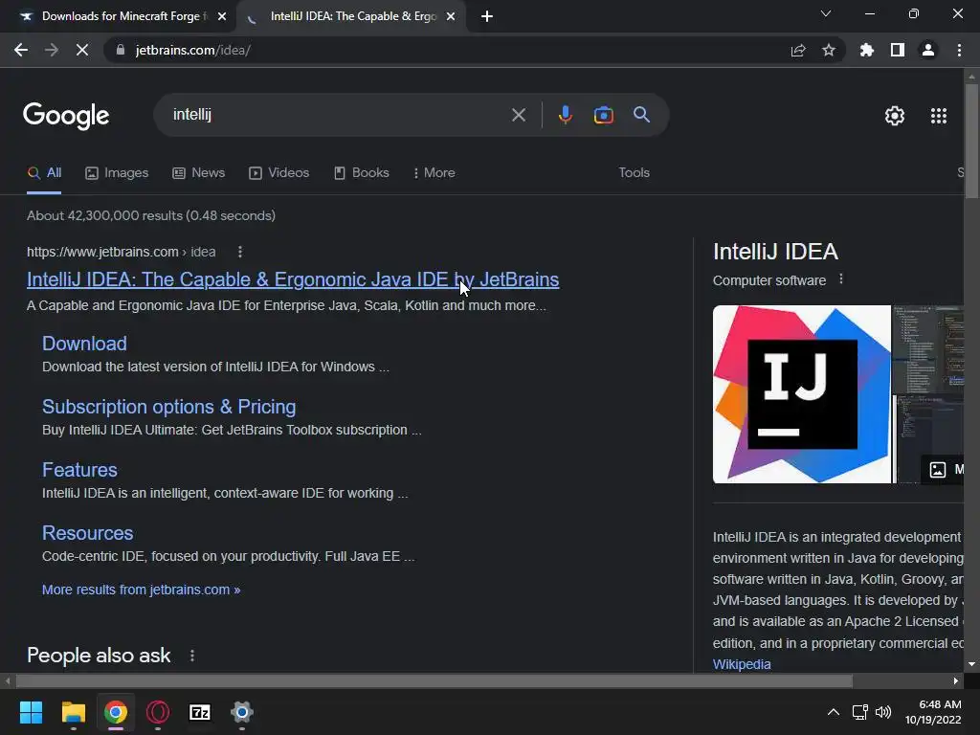Click the vertical scrollbar down arrow

coord(971,664)
